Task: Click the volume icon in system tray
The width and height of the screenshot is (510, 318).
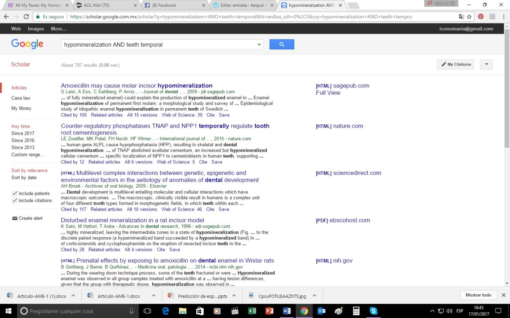Action: [x=449, y=311]
